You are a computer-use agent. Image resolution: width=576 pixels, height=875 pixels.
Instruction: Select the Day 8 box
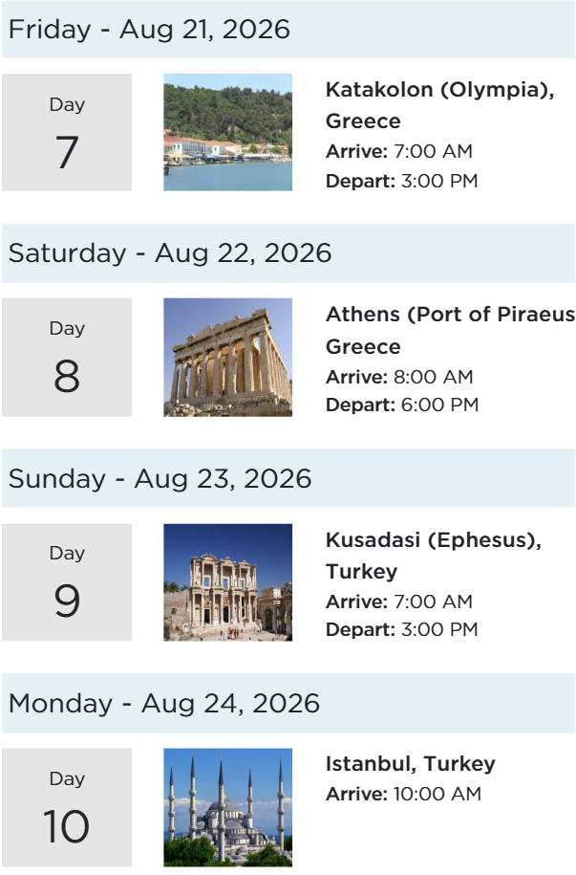(x=66, y=357)
